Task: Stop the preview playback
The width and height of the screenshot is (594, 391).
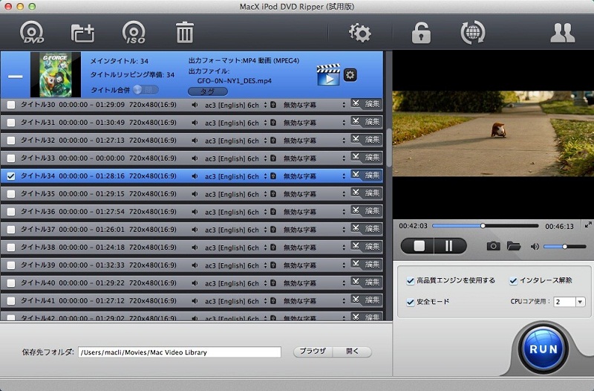Action: tap(419, 246)
